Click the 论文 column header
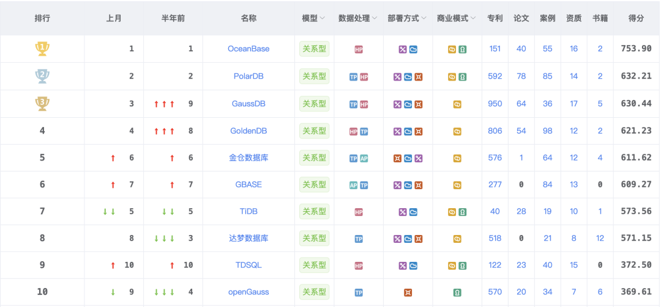 click(x=521, y=18)
